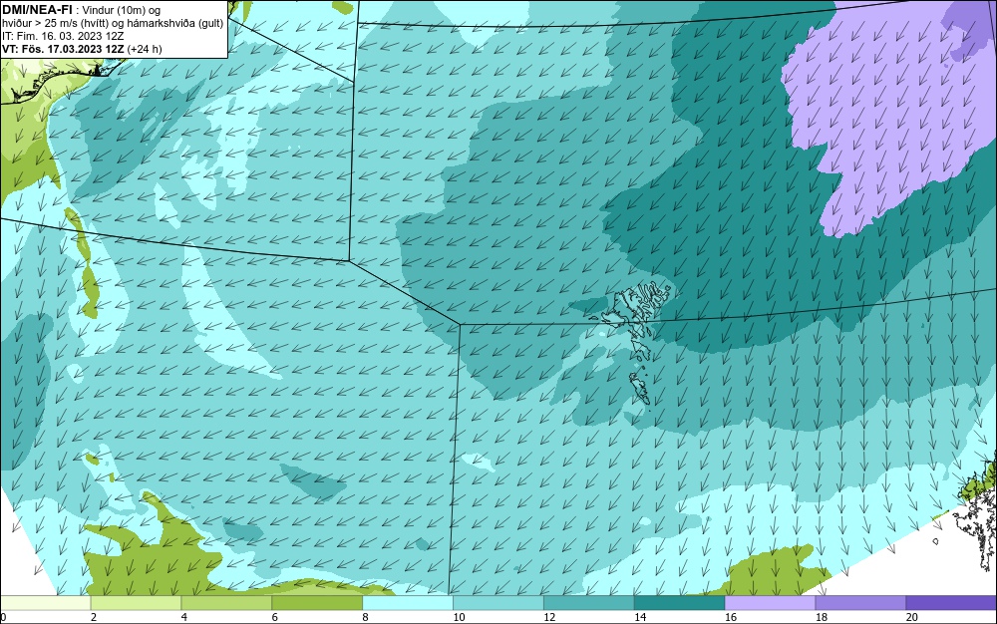Click the 8–10 m/s pale cyan legend swatch
Screen dimensions: 997x624
408,602
